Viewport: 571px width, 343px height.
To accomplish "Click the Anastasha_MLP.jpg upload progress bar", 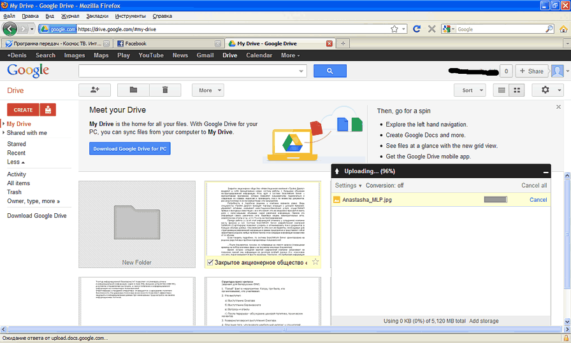I will pyautogui.click(x=495, y=200).
